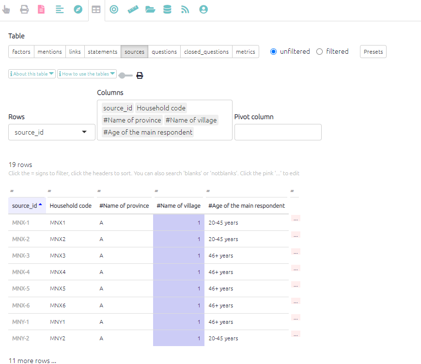Screen dimensions: 421x364
Task: Switch to the factors table tab
Action: pos(21,52)
